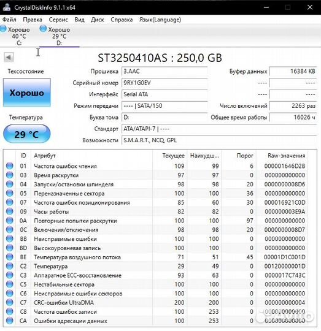Open the Диск menu
Image resolution: width=321 pixels, height=331 pixels.
pyautogui.click(x=97, y=20)
